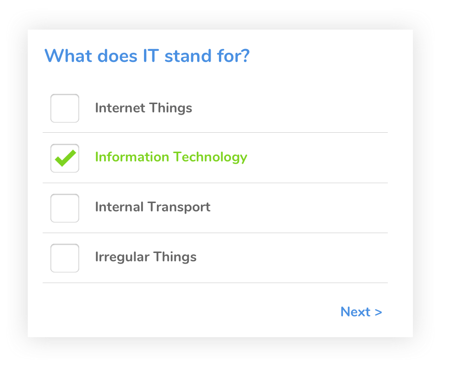Viewport: 449px width, 370px height.
Task: Choose the Internal Transport answer text
Action: pyautogui.click(x=153, y=207)
